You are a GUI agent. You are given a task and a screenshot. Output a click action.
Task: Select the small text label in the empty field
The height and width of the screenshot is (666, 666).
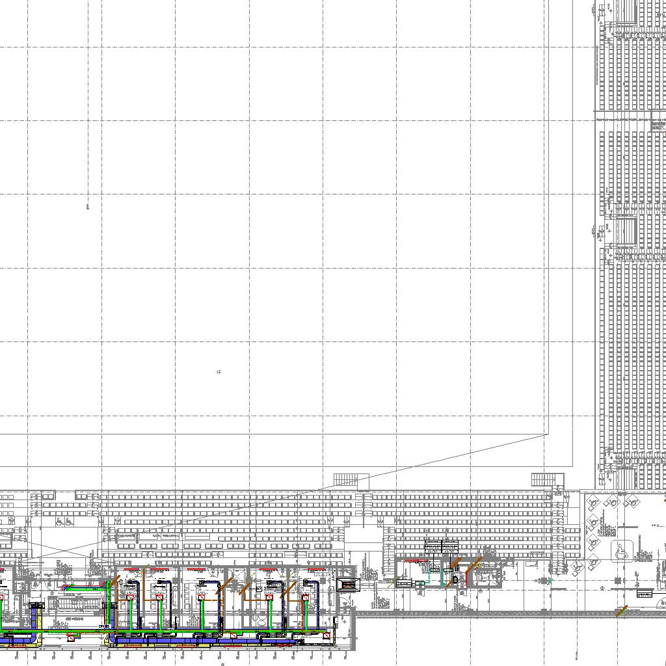click(x=219, y=372)
